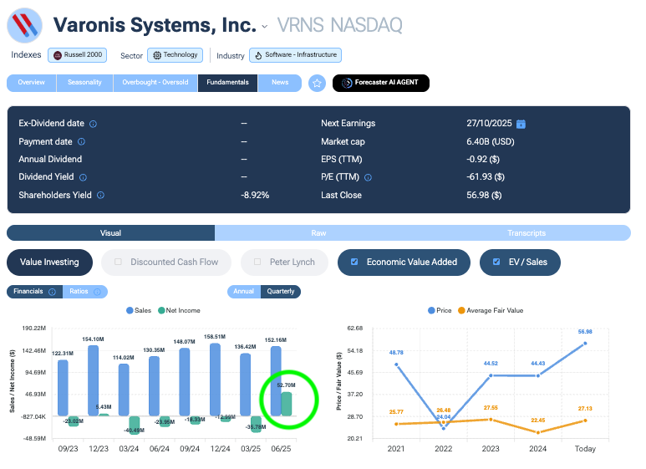Viewport: 646px width, 469px height.
Task: Expand the company name dropdown chevron
Action: pyautogui.click(x=264, y=27)
